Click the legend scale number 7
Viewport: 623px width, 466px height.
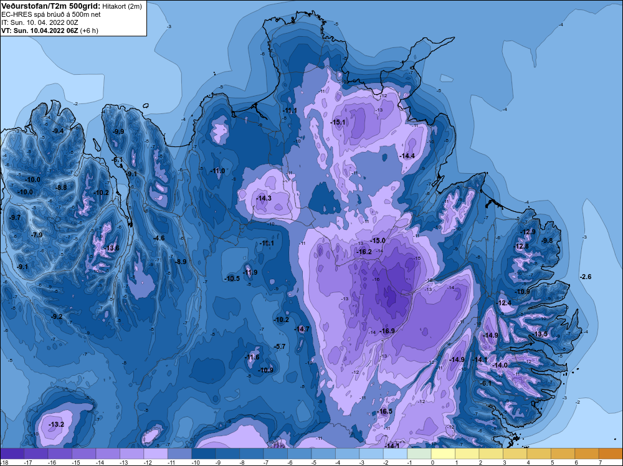(599, 462)
